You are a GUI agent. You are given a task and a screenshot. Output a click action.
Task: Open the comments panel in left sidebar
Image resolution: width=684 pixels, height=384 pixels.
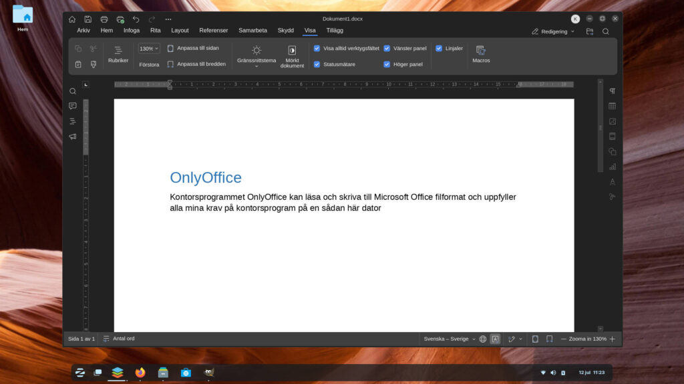tap(73, 106)
